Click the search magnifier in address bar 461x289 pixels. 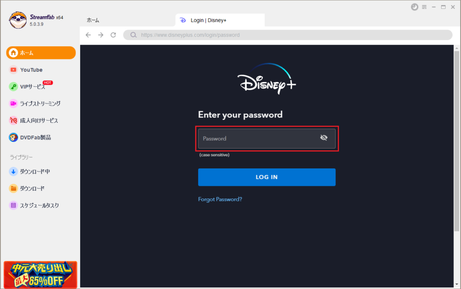point(133,35)
